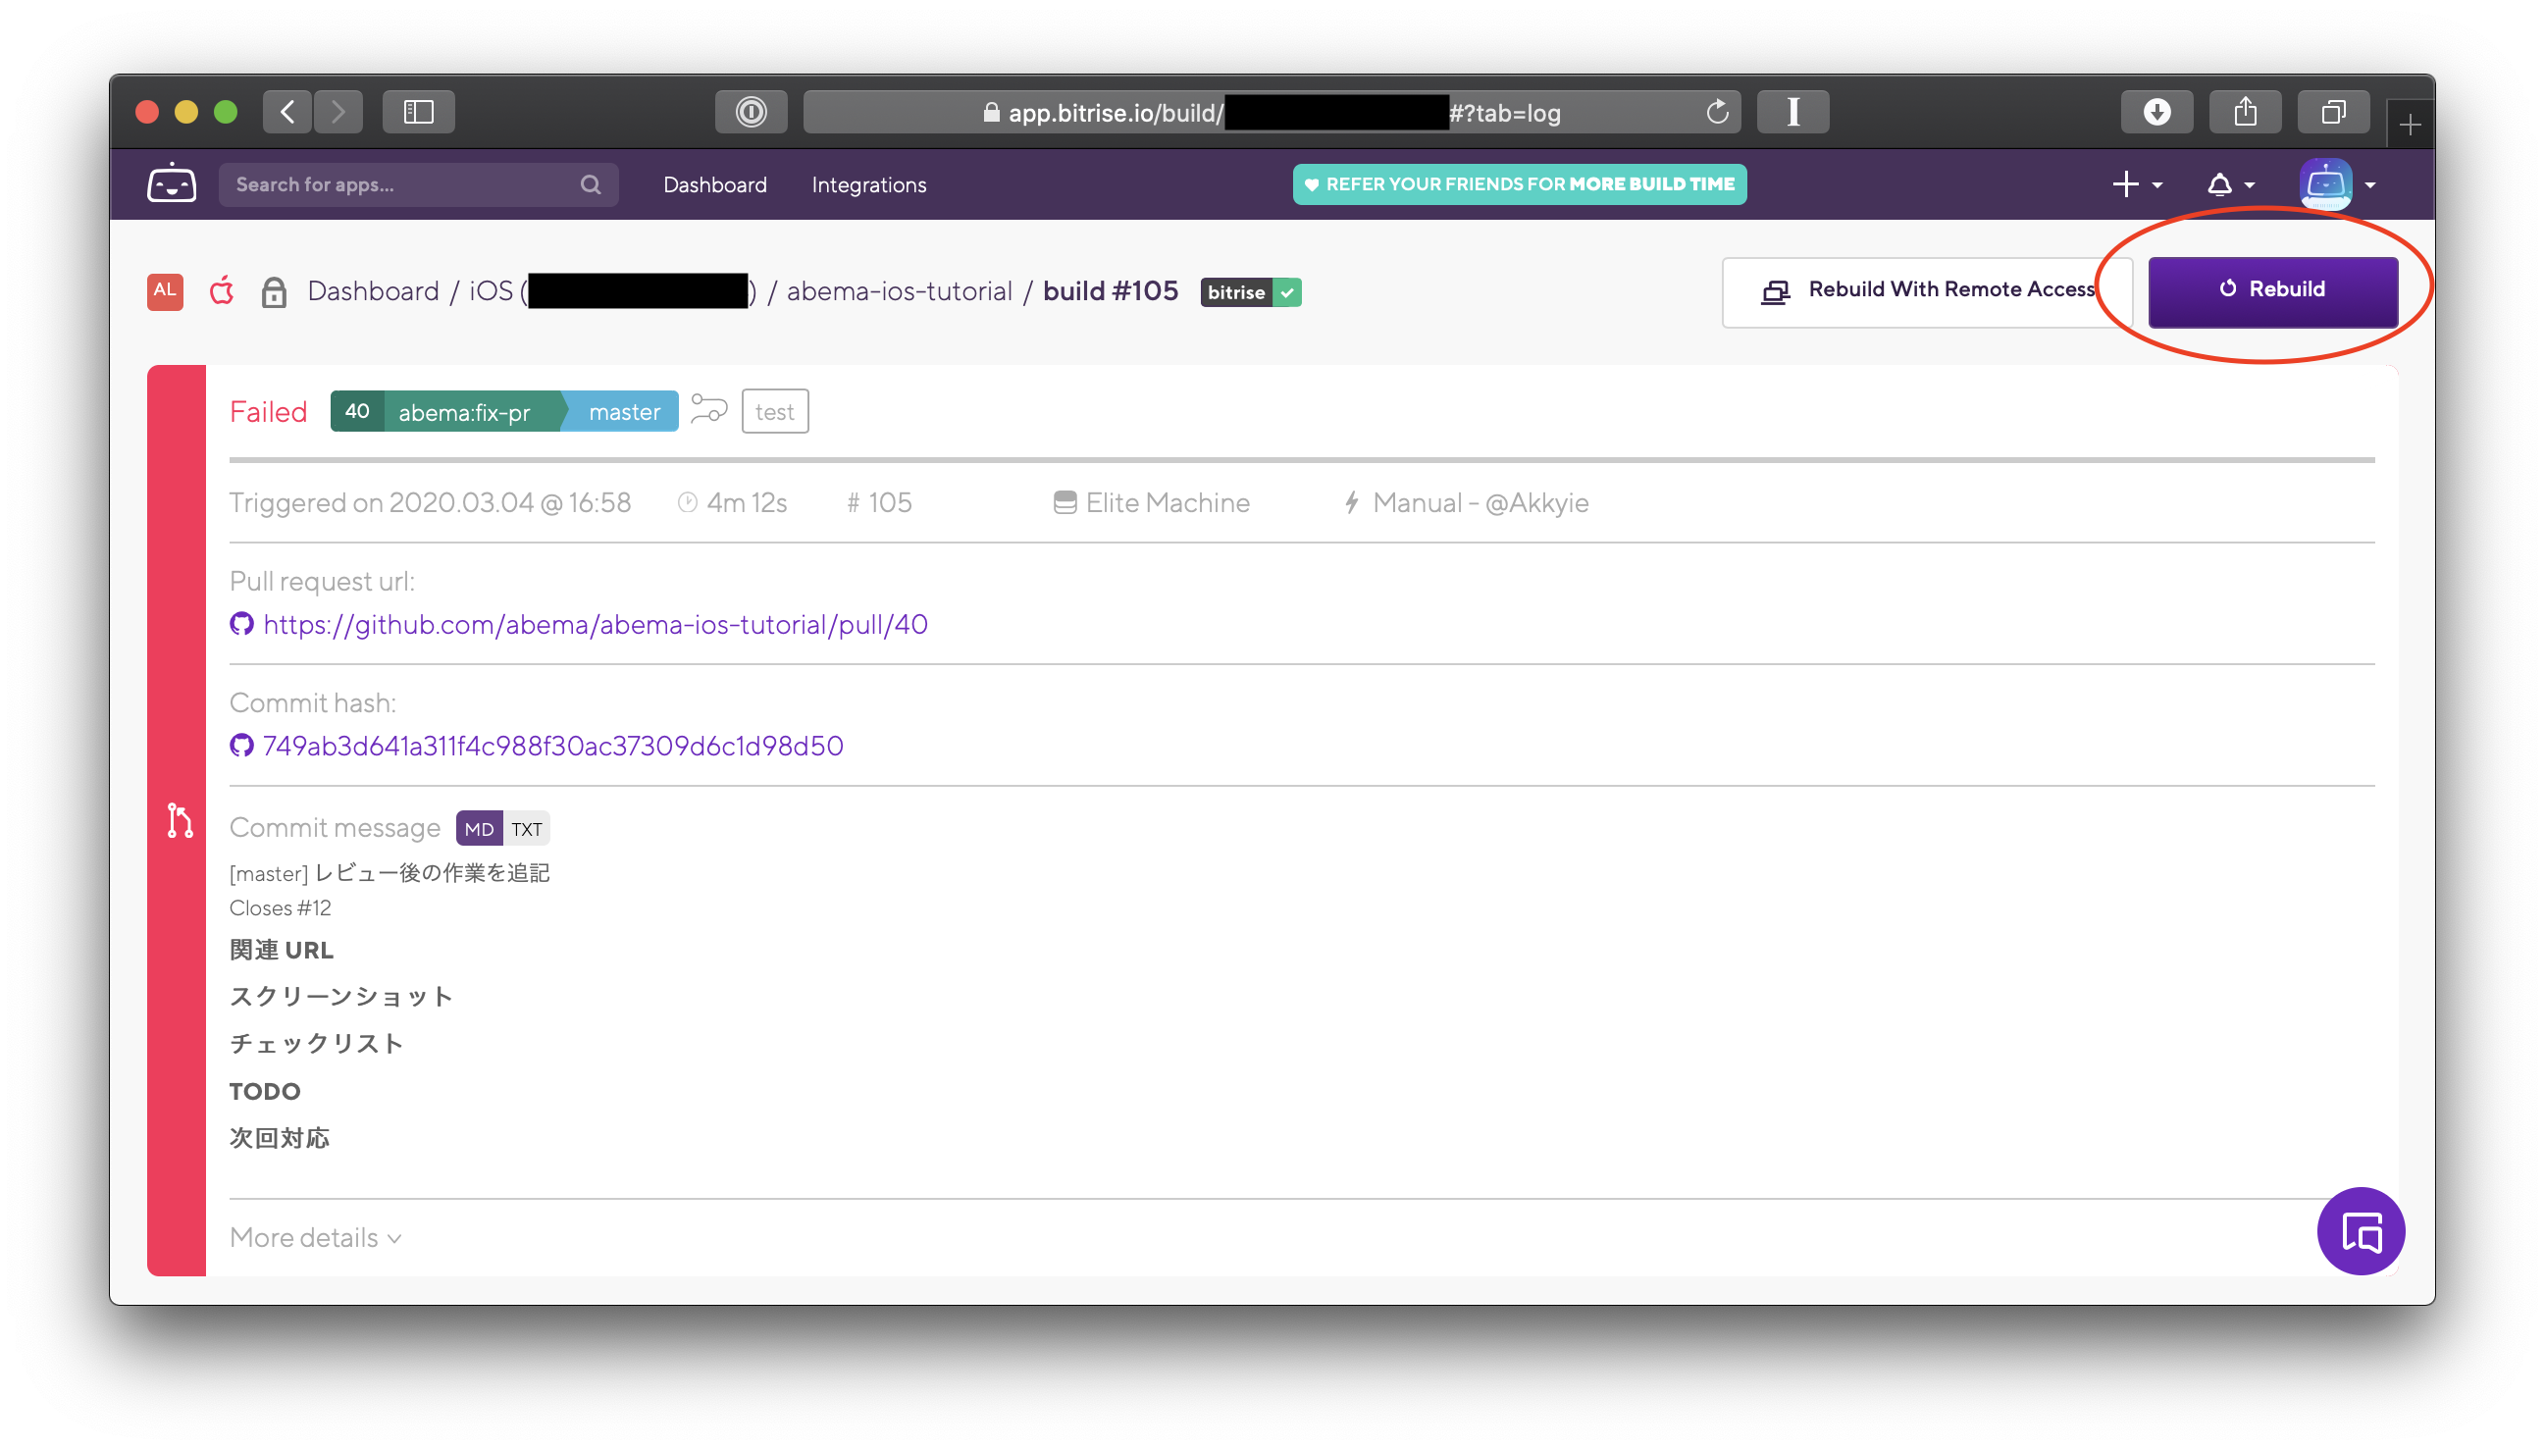Click the add new app plus icon
Viewport: 2545px width, 1450px height.
tap(2127, 183)
